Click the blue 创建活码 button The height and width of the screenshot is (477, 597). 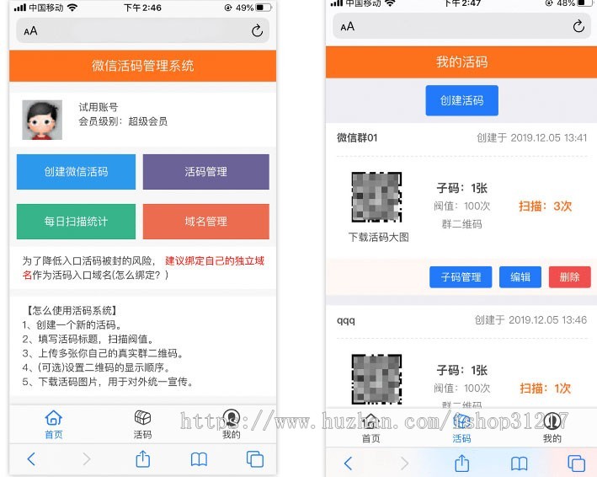coord(461,100)
